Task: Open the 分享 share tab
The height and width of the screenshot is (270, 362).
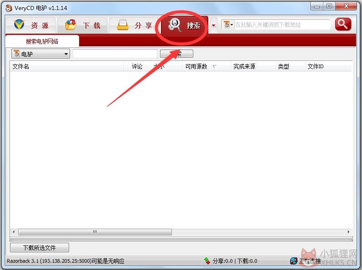Action: pyautogui.click(x=134, y=25)
